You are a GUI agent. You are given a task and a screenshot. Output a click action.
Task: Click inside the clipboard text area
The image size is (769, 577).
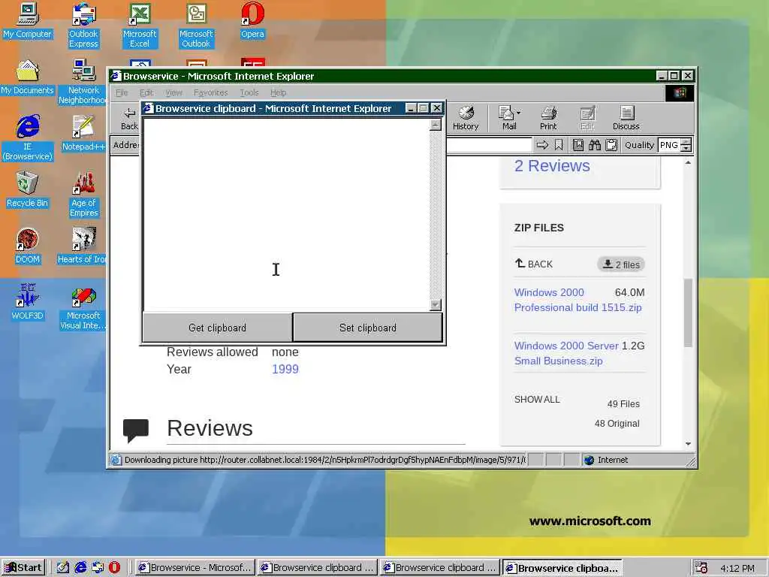(x=286, y=214)
